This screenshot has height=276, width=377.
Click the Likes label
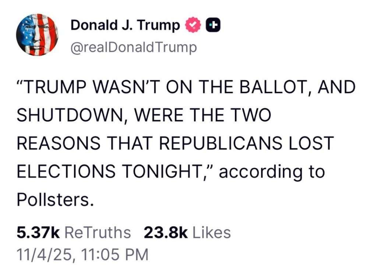pos(211,233)
